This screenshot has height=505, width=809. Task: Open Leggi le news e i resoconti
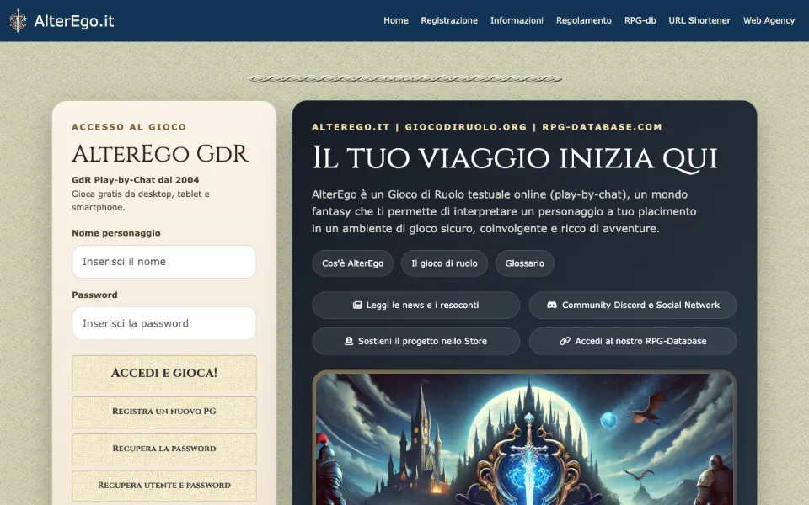pyautogui.click(x=415, y=305)
